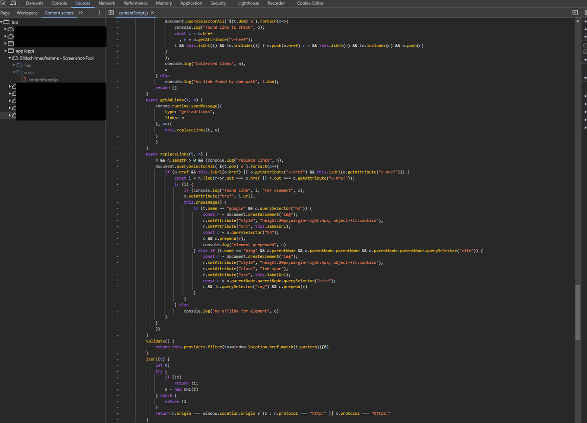Open the Performance panel tab
Screen dimensions: 587x423
click(x=135, y=3)
